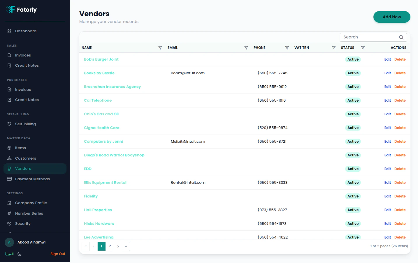Click "1 of 2 pages (26 items)" text

(x=389, y=246)
